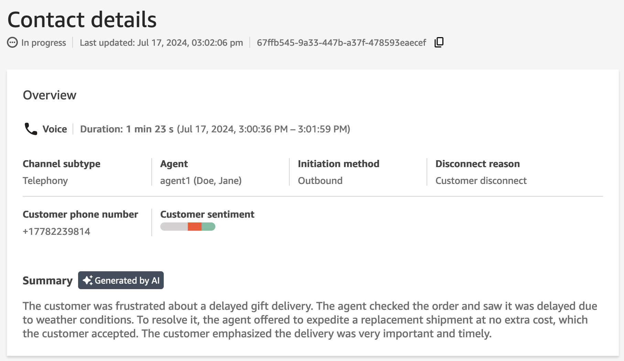Click the In progress status icon
624x361 pixels.
[12, 43]
